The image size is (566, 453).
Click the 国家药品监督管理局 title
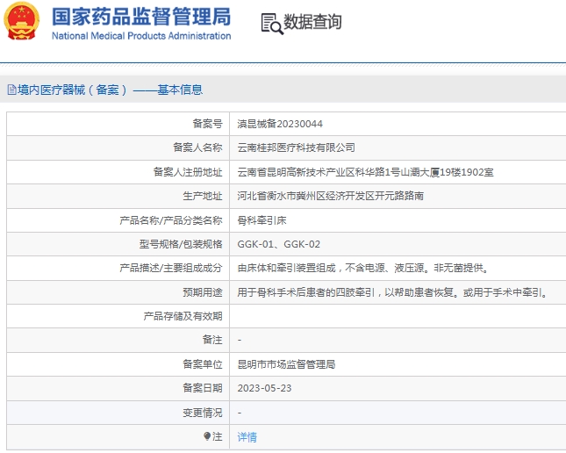point(141,17)
